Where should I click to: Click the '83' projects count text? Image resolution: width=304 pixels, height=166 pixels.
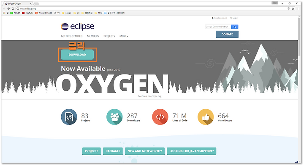85,116
